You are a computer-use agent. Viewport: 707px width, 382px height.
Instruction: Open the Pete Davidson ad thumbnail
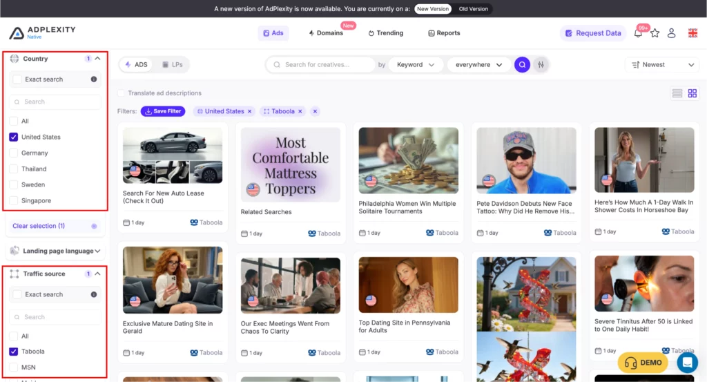point(526,160)
